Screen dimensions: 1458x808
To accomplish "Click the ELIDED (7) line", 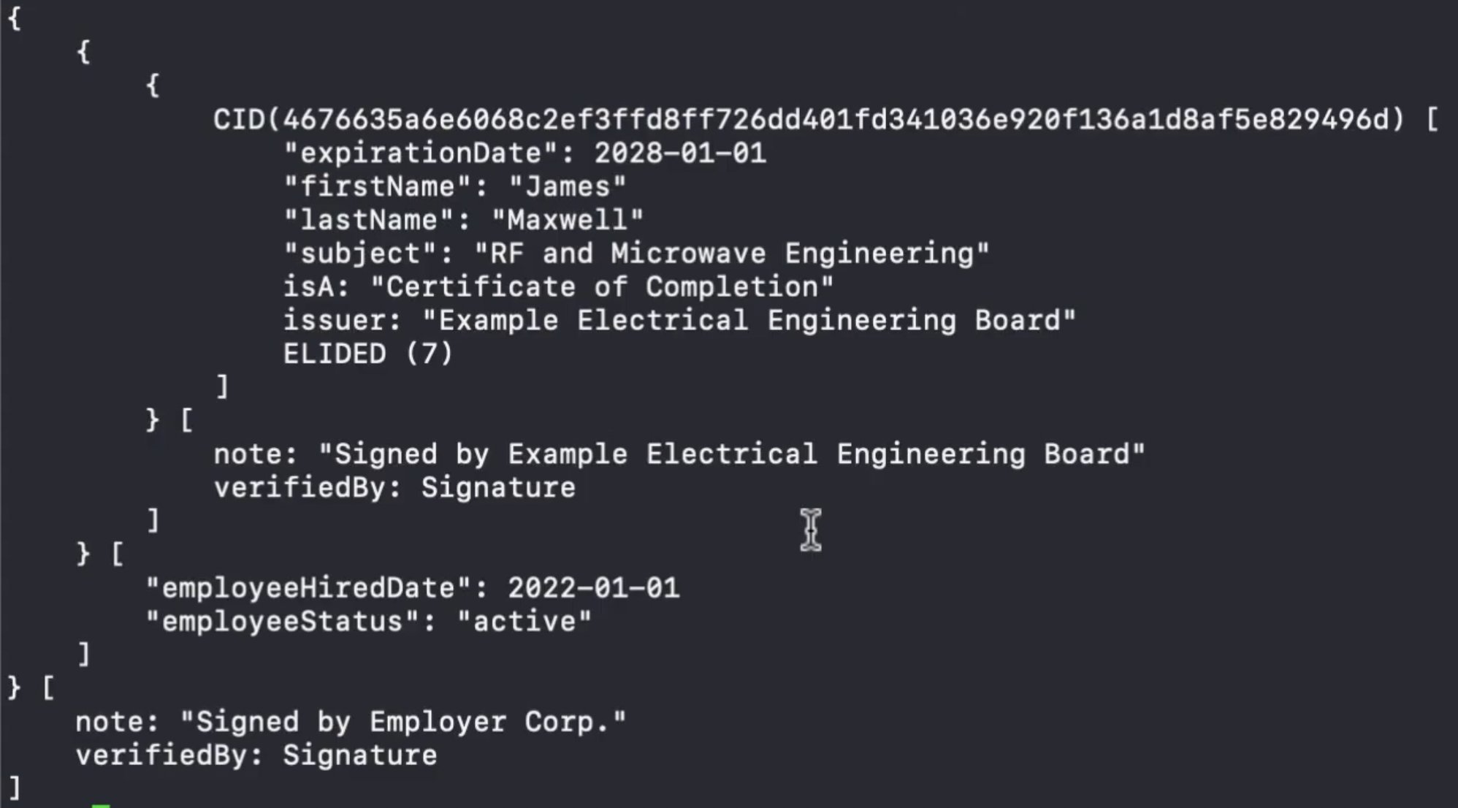I will point(368,354).
